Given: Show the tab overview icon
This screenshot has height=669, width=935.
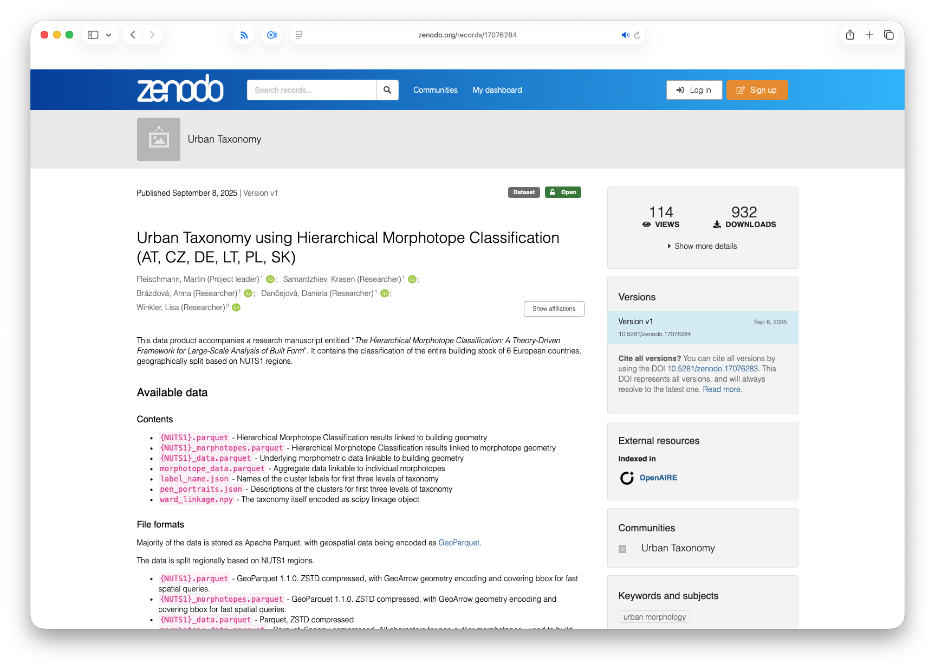Looking at the screenshot, I should tap(889, 35).
